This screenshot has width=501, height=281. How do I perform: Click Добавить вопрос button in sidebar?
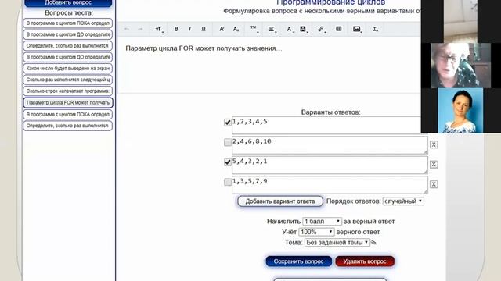point(68,3)
